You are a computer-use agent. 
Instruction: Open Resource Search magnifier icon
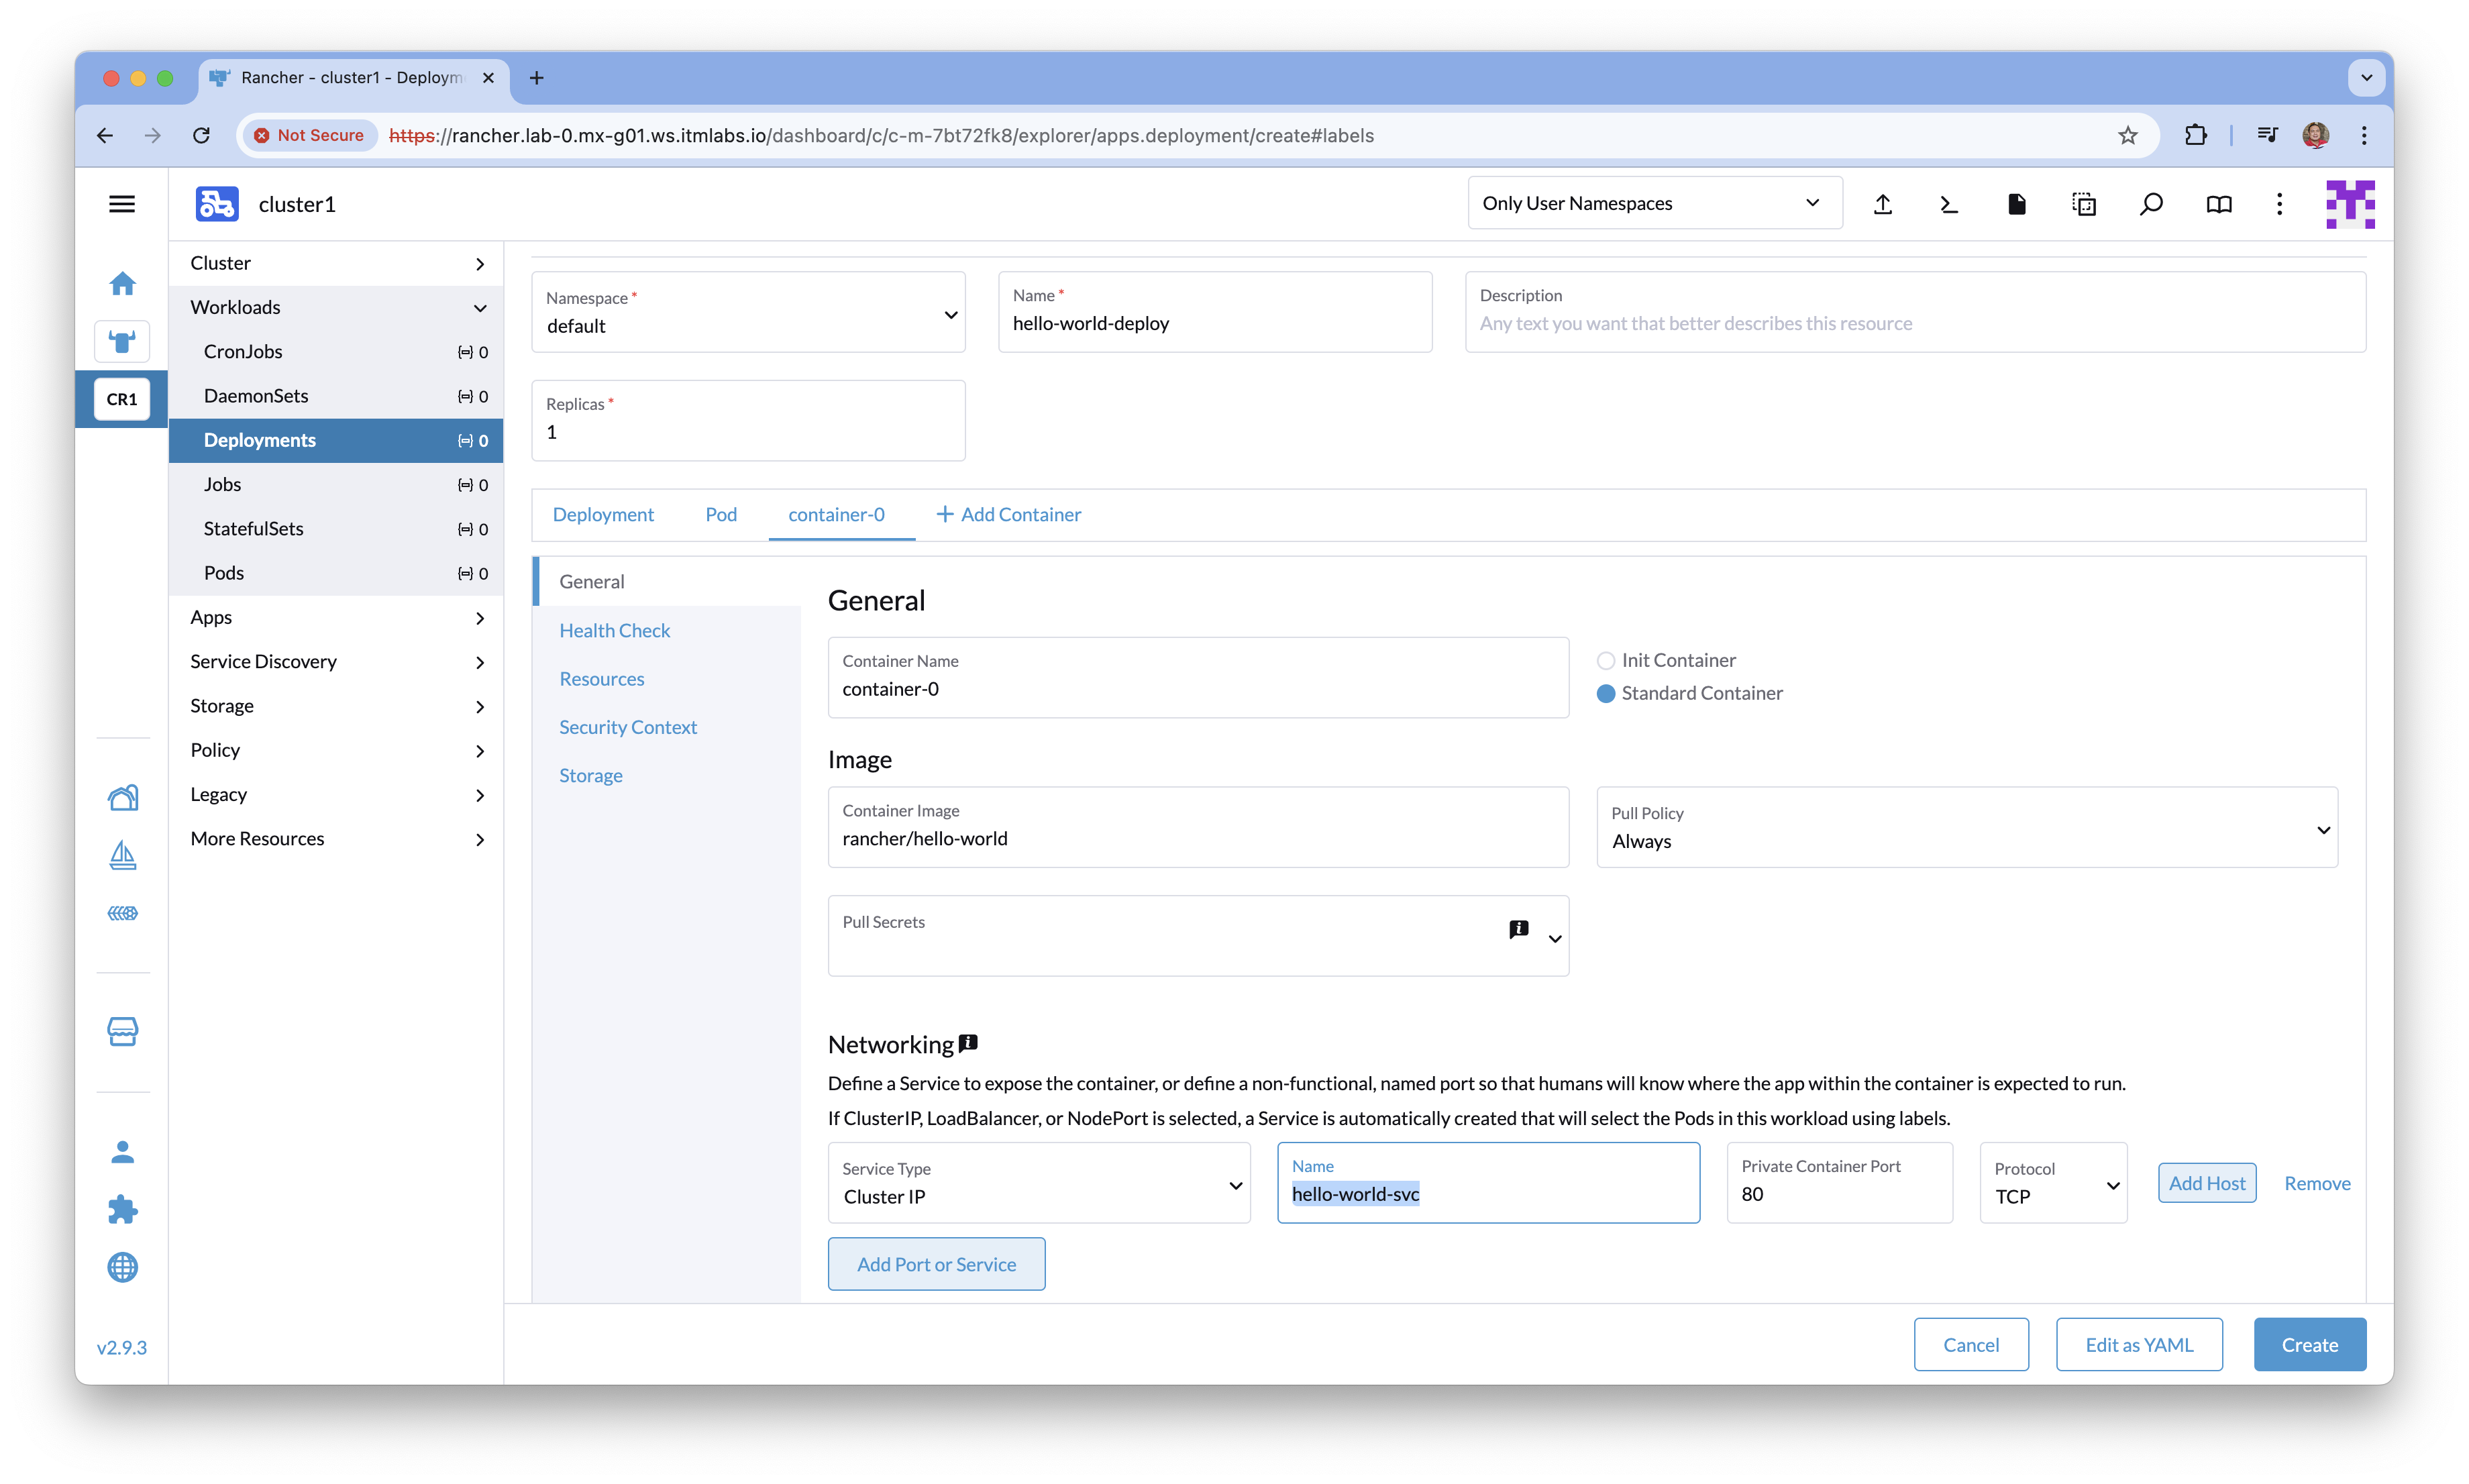pos(2151,204)
